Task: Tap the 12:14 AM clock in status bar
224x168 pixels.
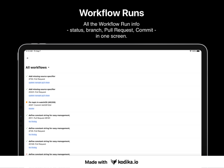Action: click(29, 51)
